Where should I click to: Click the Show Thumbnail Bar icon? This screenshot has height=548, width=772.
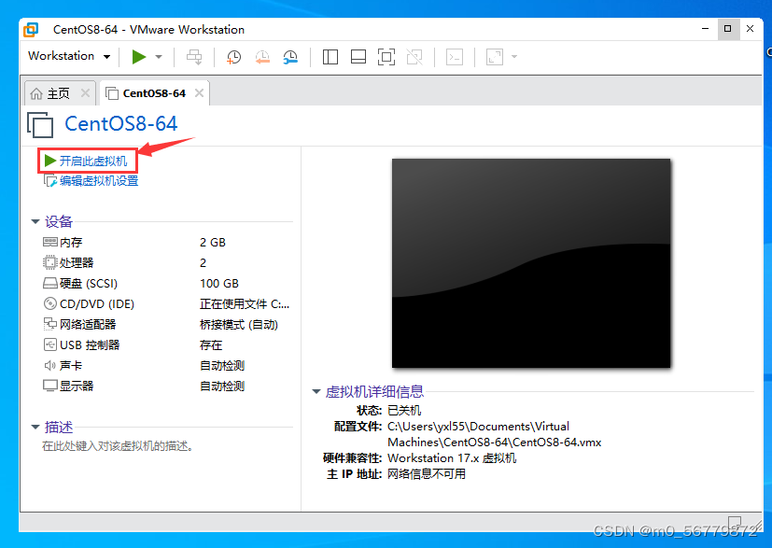pos(358,57)
